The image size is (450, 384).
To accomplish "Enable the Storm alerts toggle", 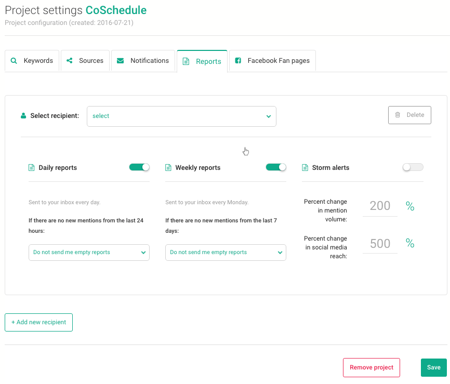I will [x=413, y=167].
